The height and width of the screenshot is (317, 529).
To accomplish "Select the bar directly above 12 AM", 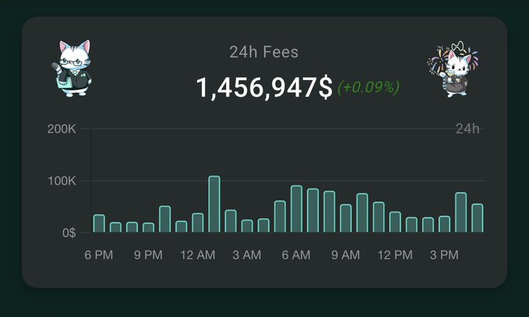I will 198,223.
